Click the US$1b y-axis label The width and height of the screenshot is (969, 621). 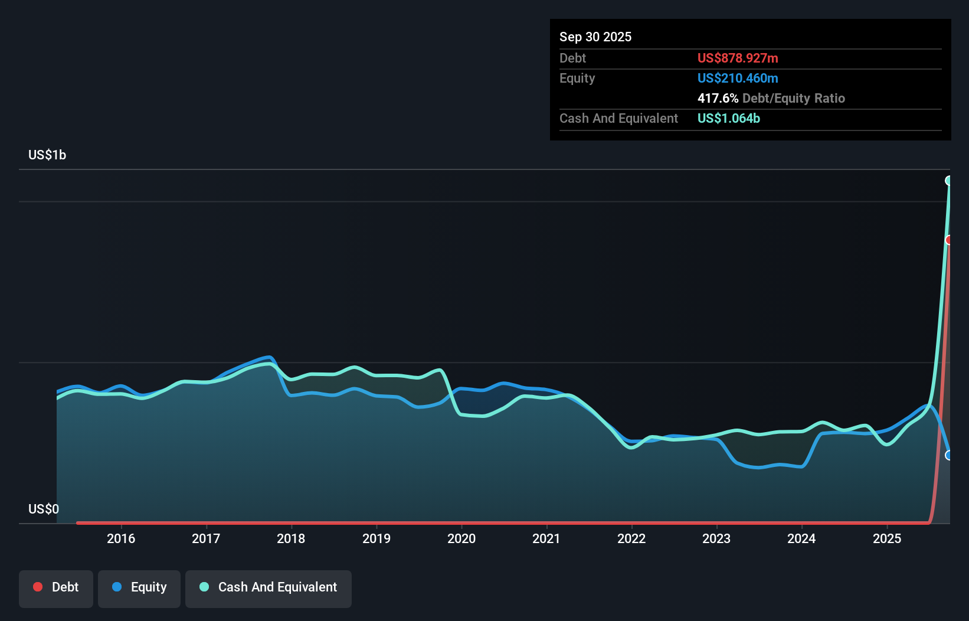point(47,155)
